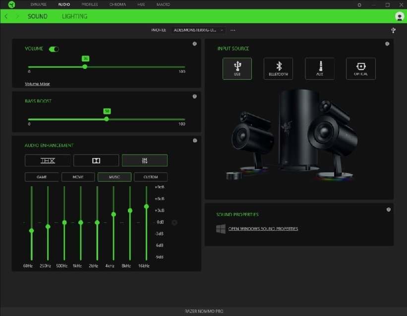This screenshot has width=407, height=316.
Task: Click the 60Hz equalizer slider knob
Action: click(31, 231)
